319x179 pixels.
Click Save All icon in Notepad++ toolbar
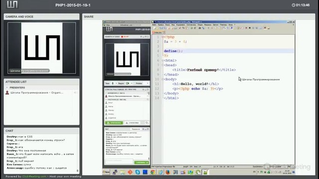tap(165, 28)
